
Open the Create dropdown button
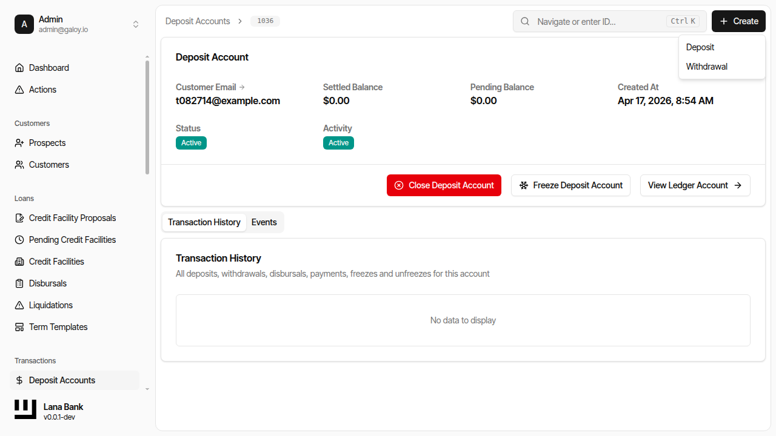tap(738, 21)
